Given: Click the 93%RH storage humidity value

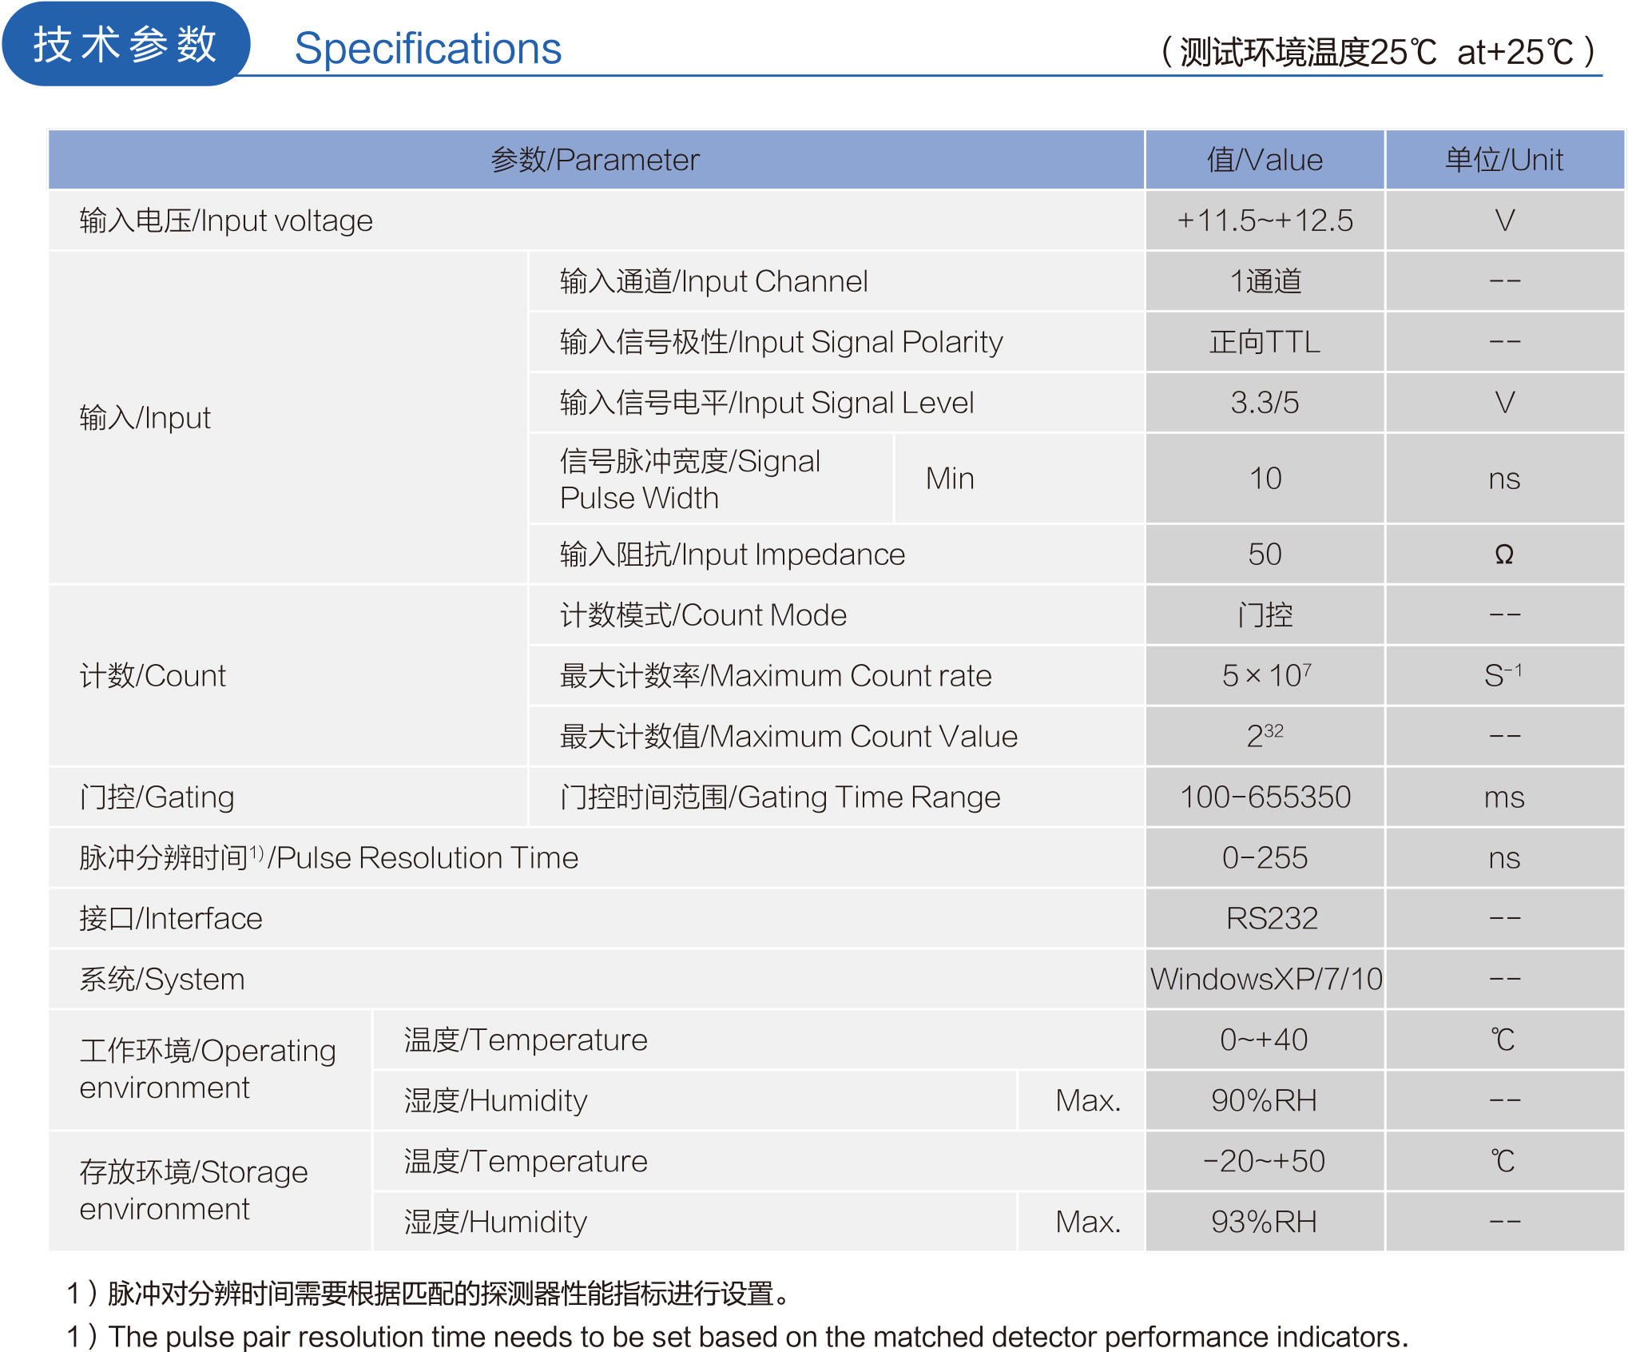Looking at the screenshot, I should pos(1264,1222).
